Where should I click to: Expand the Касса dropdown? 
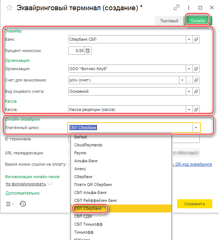(x=189, y=109)
